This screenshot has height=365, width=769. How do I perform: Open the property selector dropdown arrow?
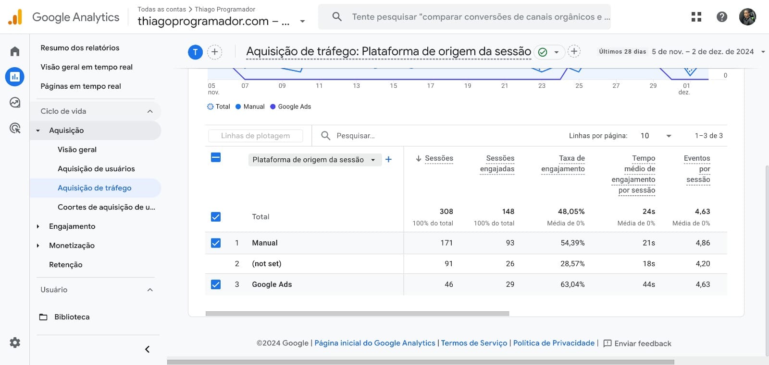(x=302, y=21)
